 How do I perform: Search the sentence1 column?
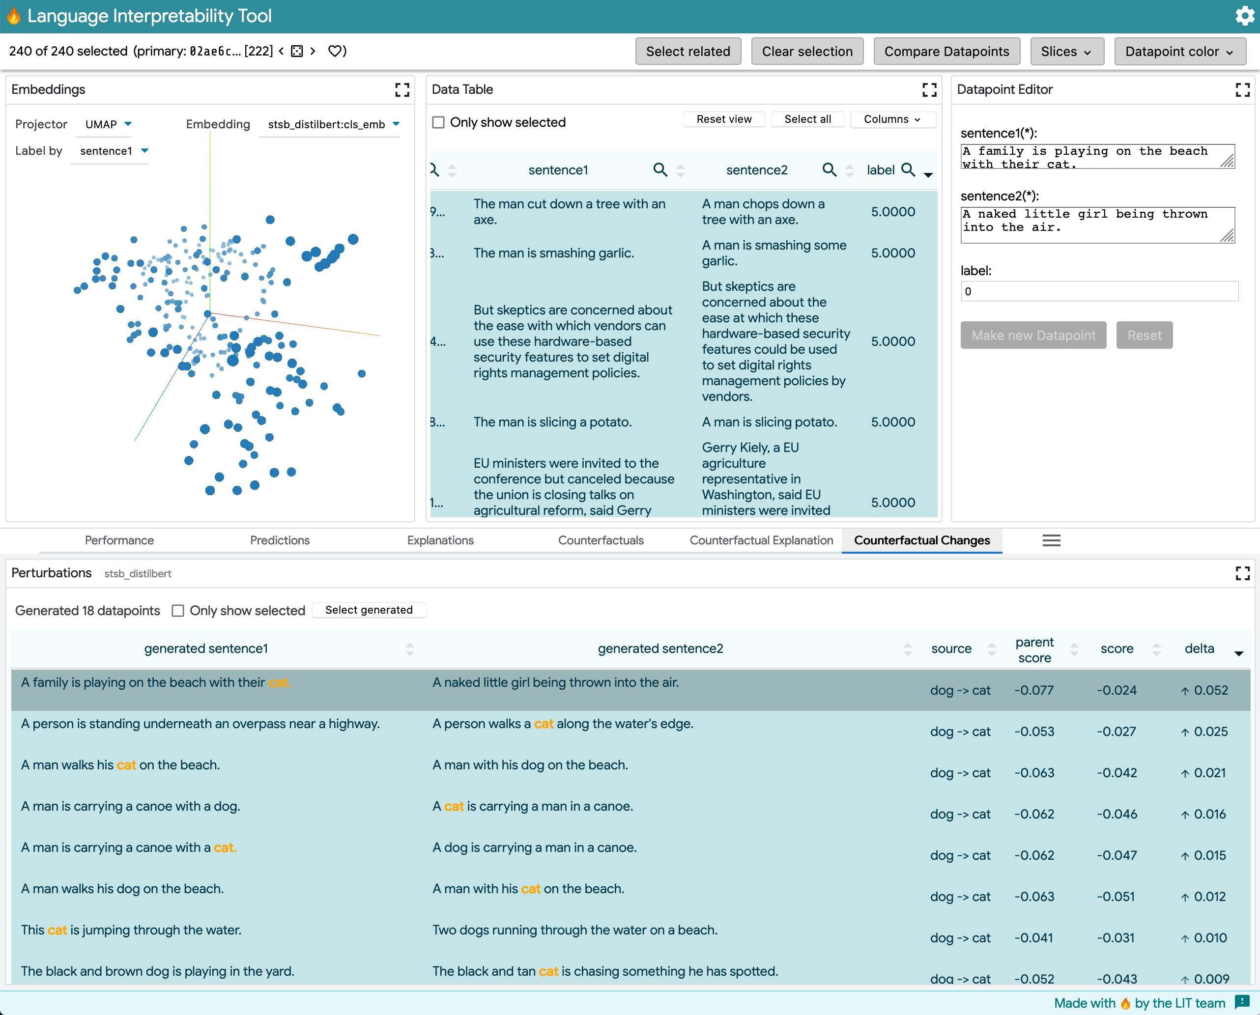point(659,169)
